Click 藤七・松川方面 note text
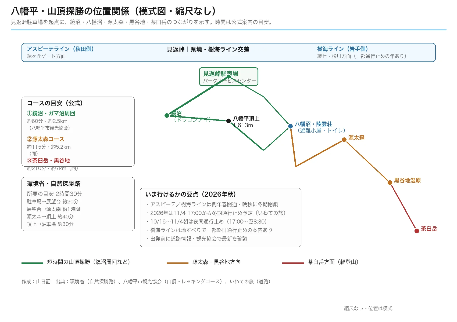Image resolution: width=457 pixels, height=322 pixels. click(x=362, y=56)
